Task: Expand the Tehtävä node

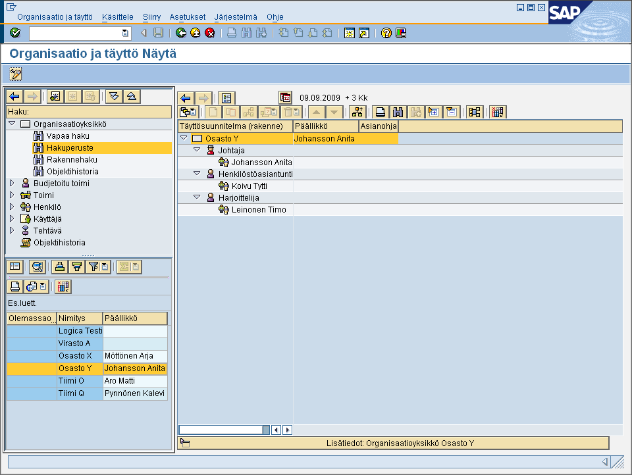Action: 12,230
